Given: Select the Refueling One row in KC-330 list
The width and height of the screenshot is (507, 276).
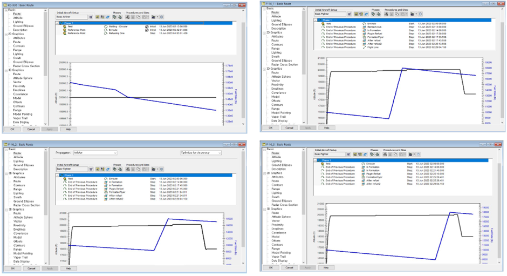Looking at the screenshot, I should tap(146, 33).
